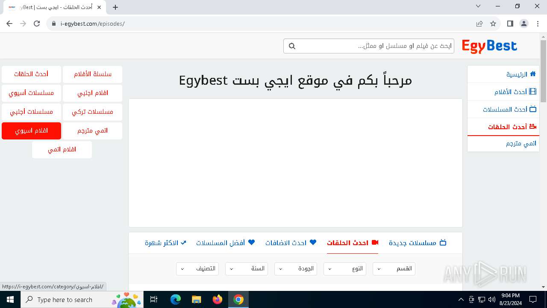Open a new browser tab

(x=115, y=7)
